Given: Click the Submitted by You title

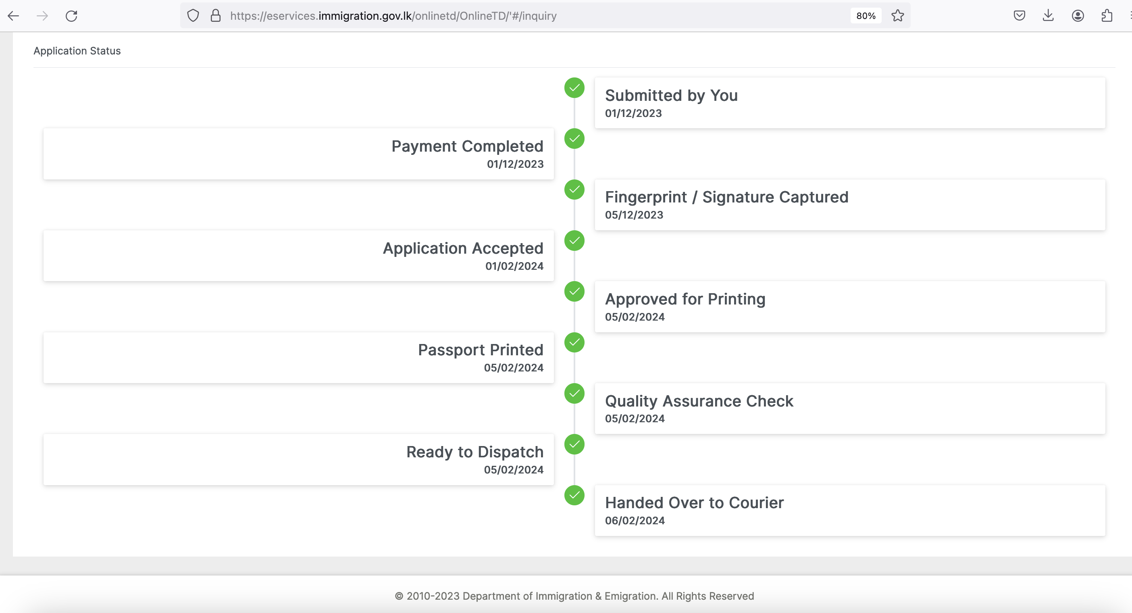Looking at the screenshot, I should pyautogui.click(x=671, y=96).
